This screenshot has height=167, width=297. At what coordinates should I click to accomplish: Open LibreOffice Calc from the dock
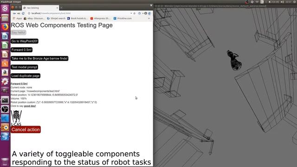5,45
